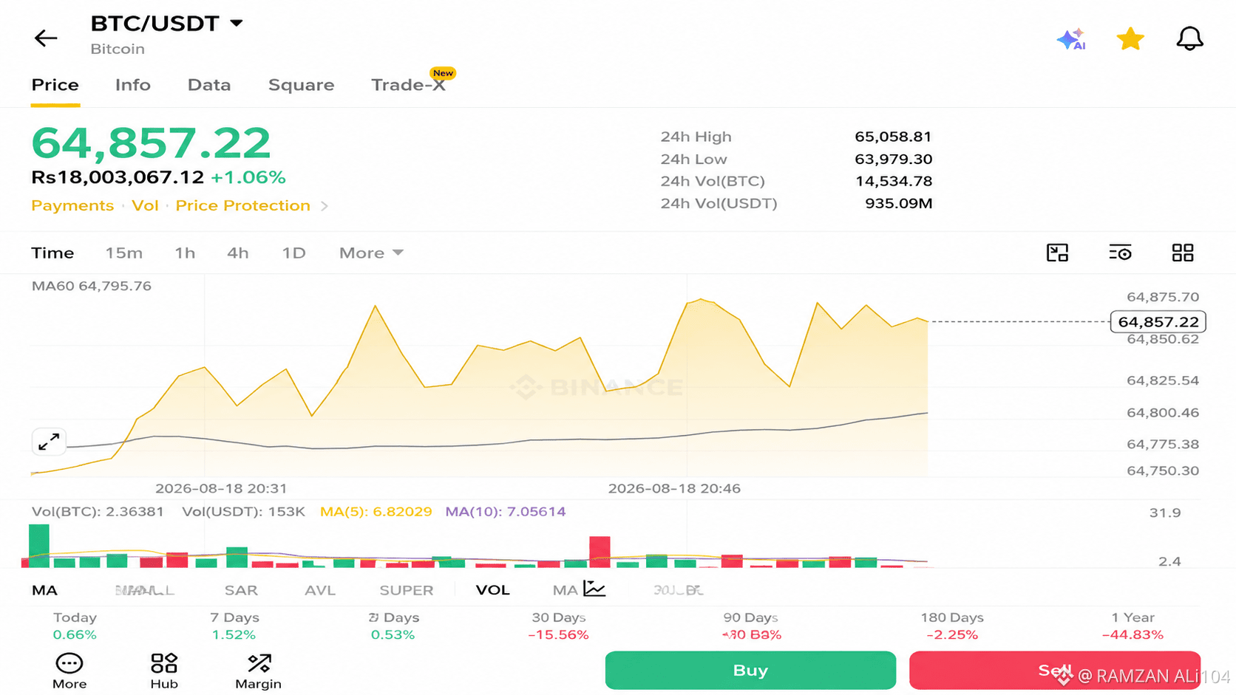Click the 24h High value 65,058.81
1236x695 pixels.
tap(893, 137)
